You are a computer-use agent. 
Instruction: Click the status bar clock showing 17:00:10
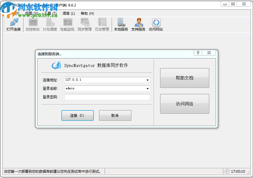tap(239, 171)
